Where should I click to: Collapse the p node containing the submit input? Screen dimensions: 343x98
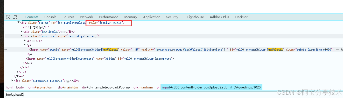25,45
